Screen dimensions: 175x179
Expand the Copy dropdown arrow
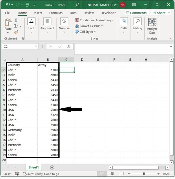coord(20,26)
